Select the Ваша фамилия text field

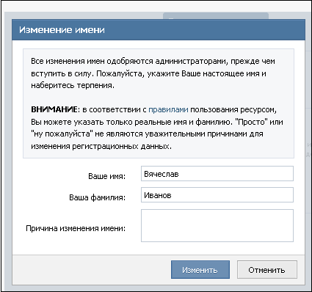coord(217,195)
